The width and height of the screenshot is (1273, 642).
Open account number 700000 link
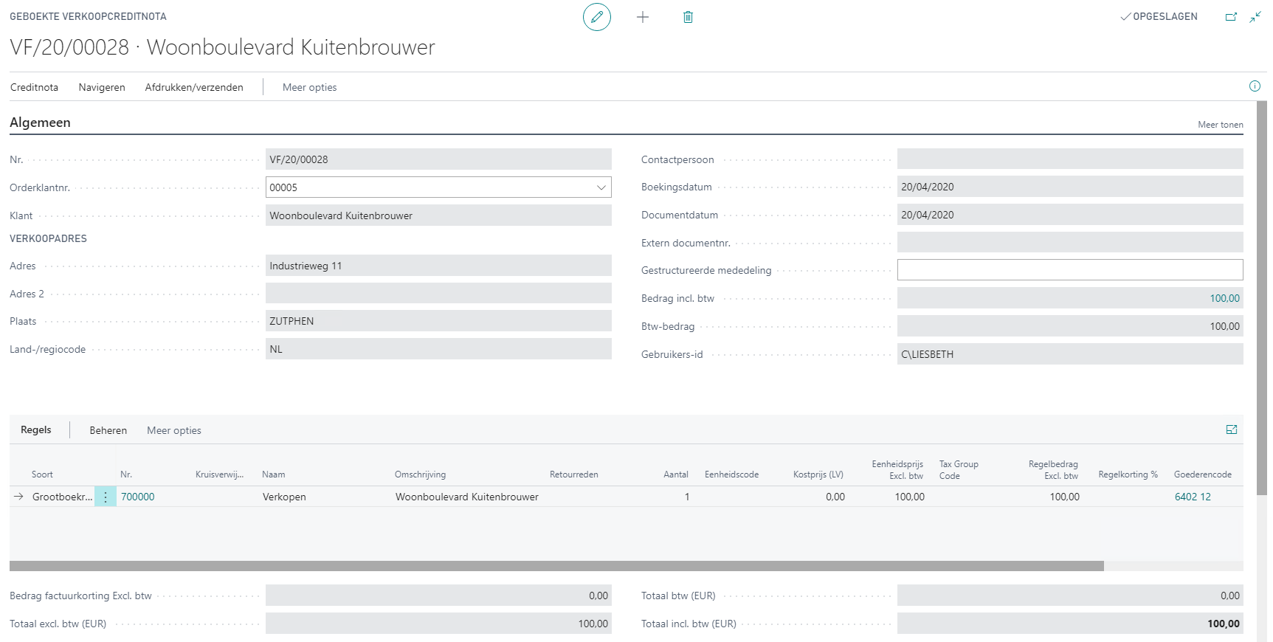(138, 497)
